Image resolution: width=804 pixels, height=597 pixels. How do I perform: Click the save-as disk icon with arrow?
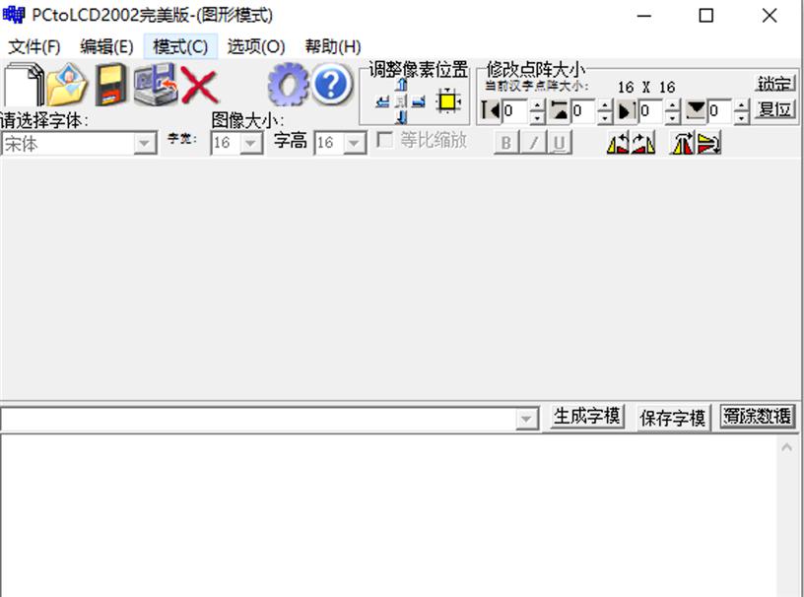(x=156, y=84)
